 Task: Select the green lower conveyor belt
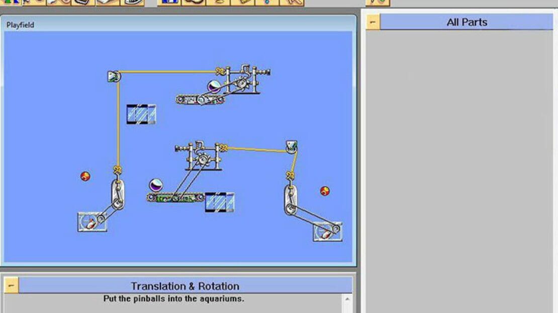pos(175,198)
